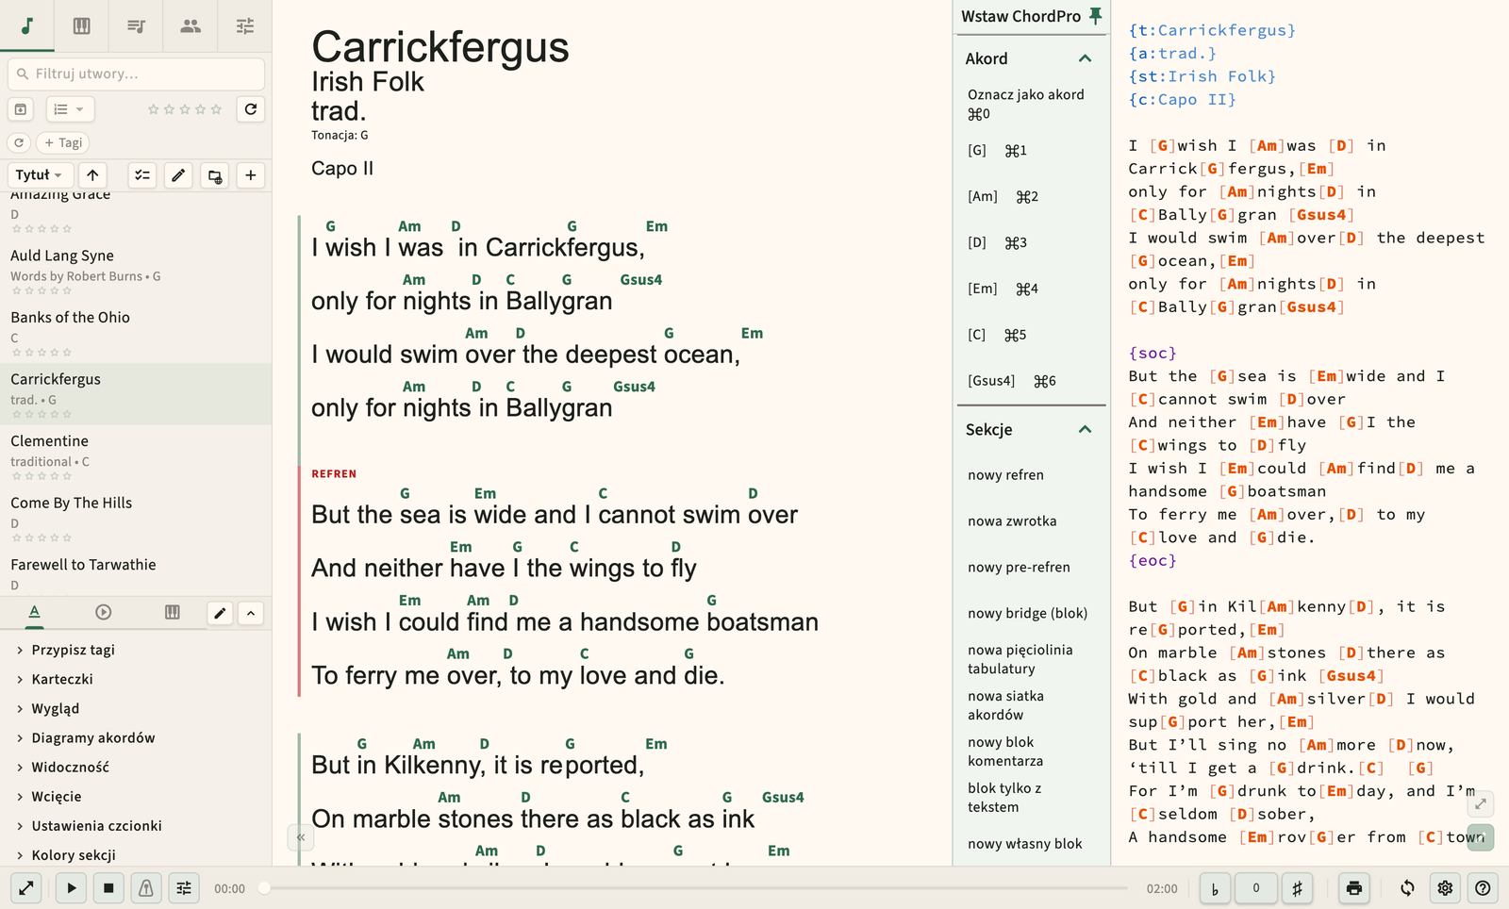Image resolution: width=1509 pixels, height=909 pixels.
Task: Toggle ascending sort order arrow
Action: pos(92,175)
